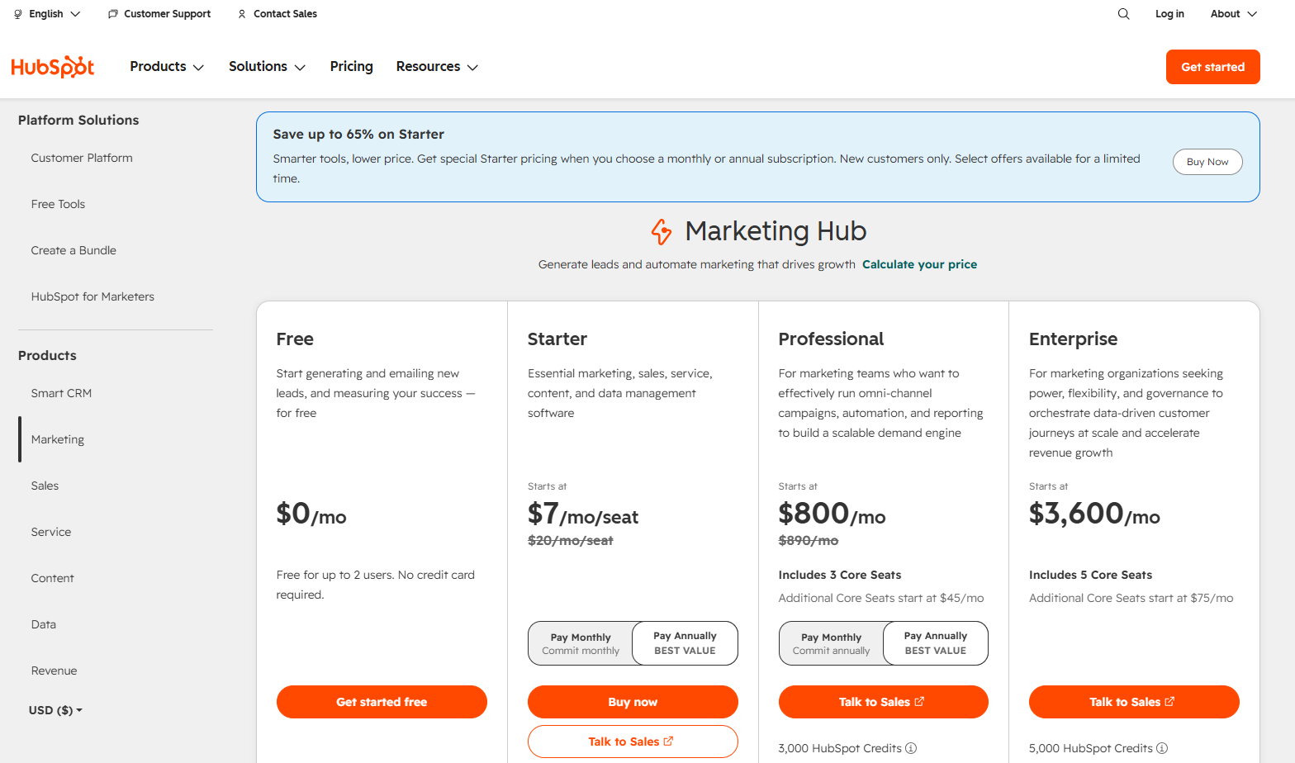This screenshot has height=763, width=1295.
Task: Select Smart CRM in sidebar
Action: pyautogui.click(x=61, y=393)
